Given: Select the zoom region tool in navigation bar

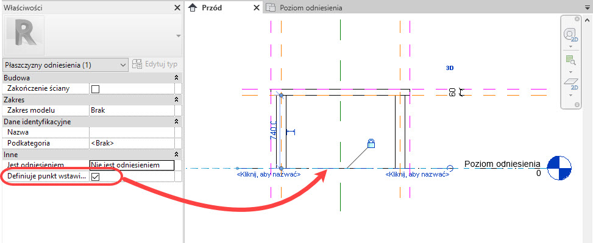Looking at the screenshot, I should click(x=570, y=60).
